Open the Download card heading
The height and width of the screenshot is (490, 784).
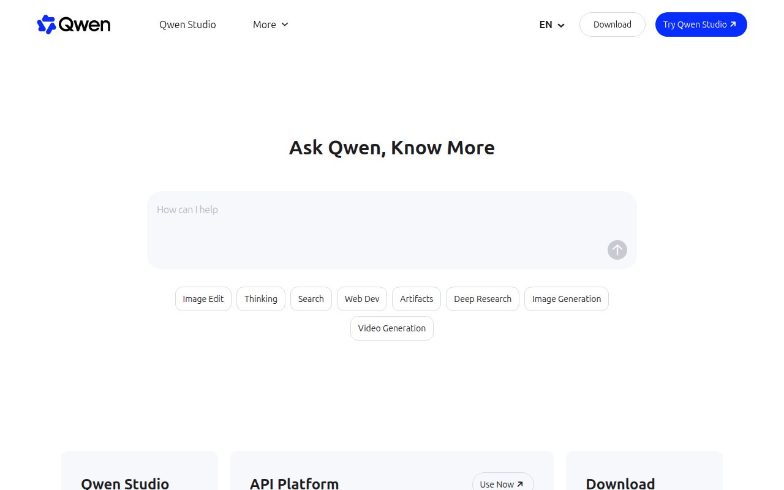(x=620, y=483)
